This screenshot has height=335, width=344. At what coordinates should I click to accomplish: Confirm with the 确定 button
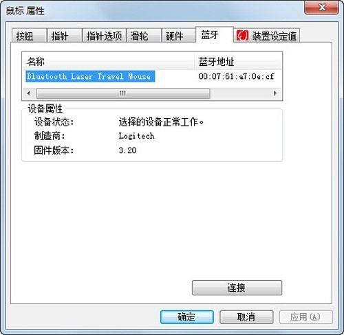point(187,317)
